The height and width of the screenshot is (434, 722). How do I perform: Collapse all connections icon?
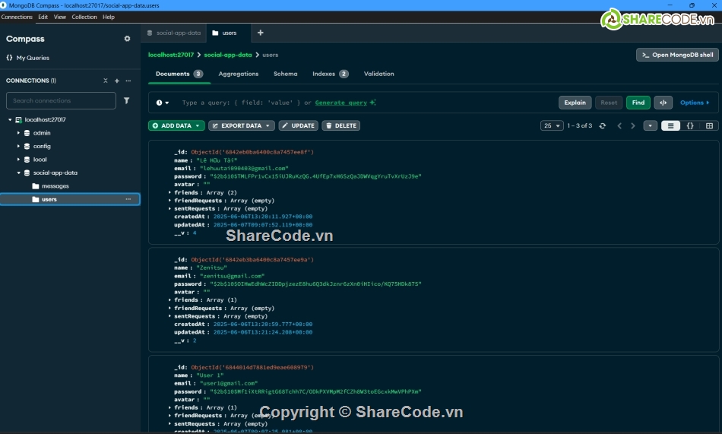[106, 81]
